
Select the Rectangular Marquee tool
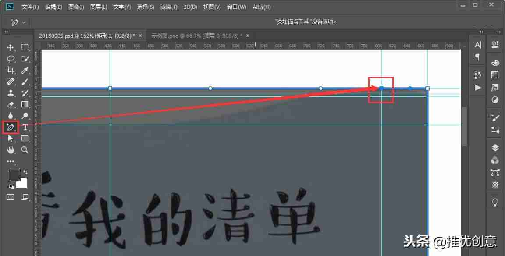click(x=25, y=47)
